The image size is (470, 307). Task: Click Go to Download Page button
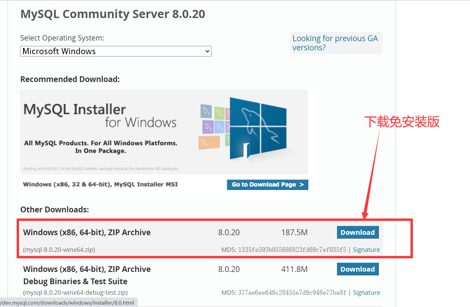[268, 184]
